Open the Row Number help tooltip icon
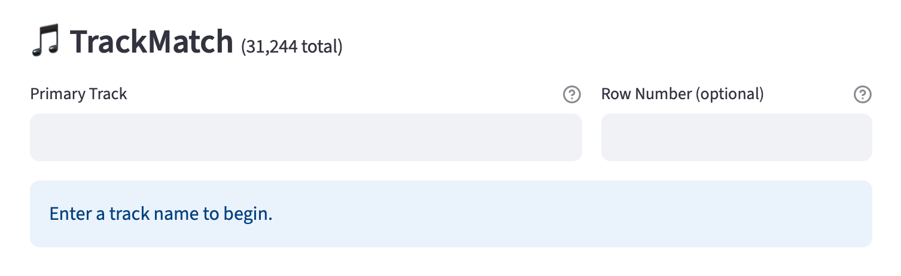The height and width of the screenshot is (276, 901). coord(862,94)
